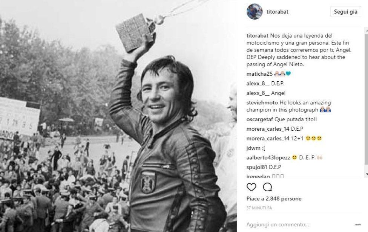Viewport: 368px width, 232px height.
Task: Click the comment speech bubble icon
Action: click(x=267, y=187)
